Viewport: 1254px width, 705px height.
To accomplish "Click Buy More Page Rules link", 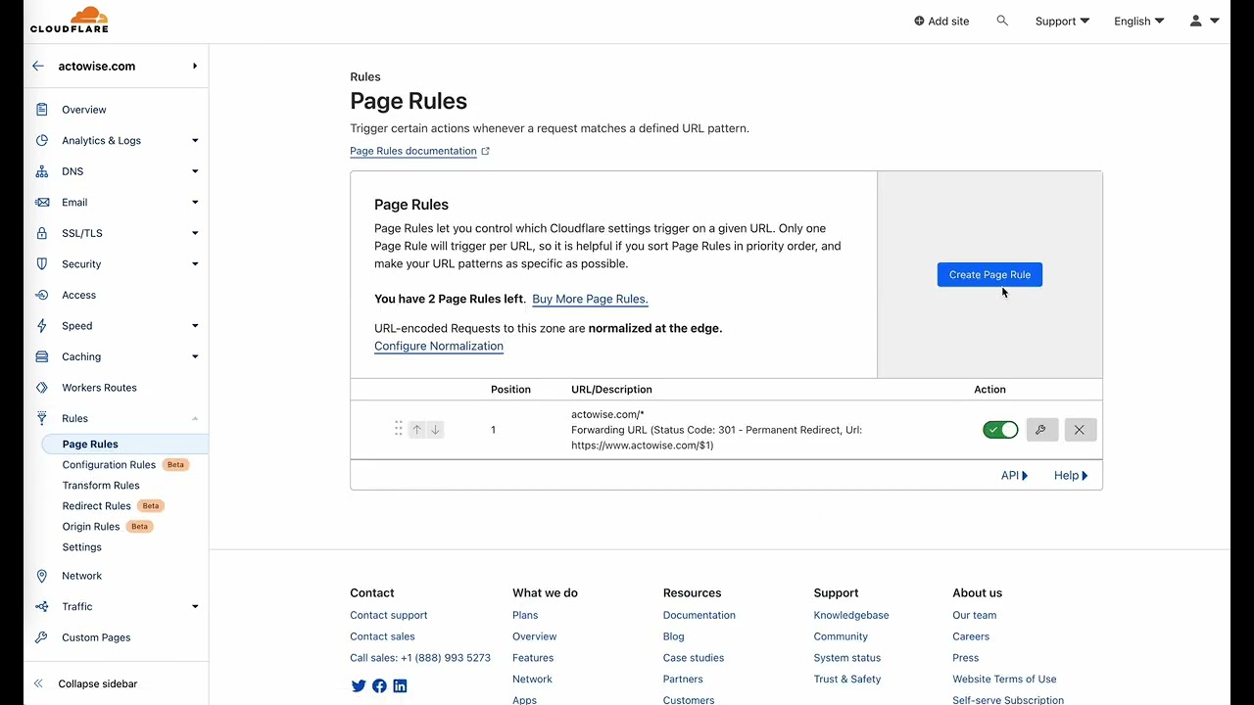I will click(x=590, y=299).
